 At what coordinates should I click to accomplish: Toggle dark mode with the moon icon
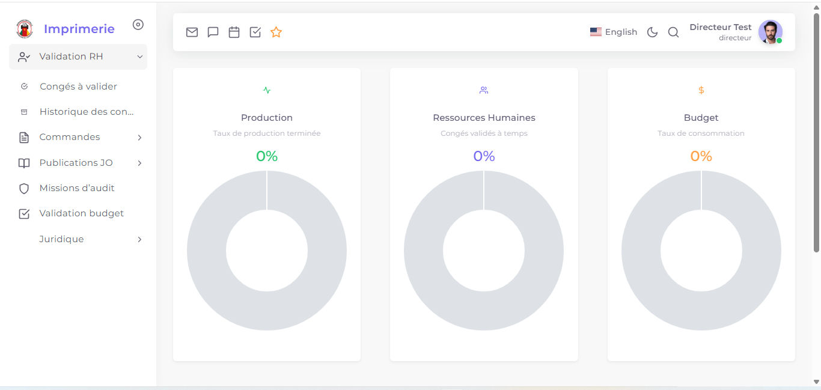(652, 32)
